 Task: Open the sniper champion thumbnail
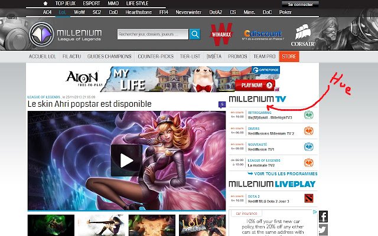tap(102, 225)
